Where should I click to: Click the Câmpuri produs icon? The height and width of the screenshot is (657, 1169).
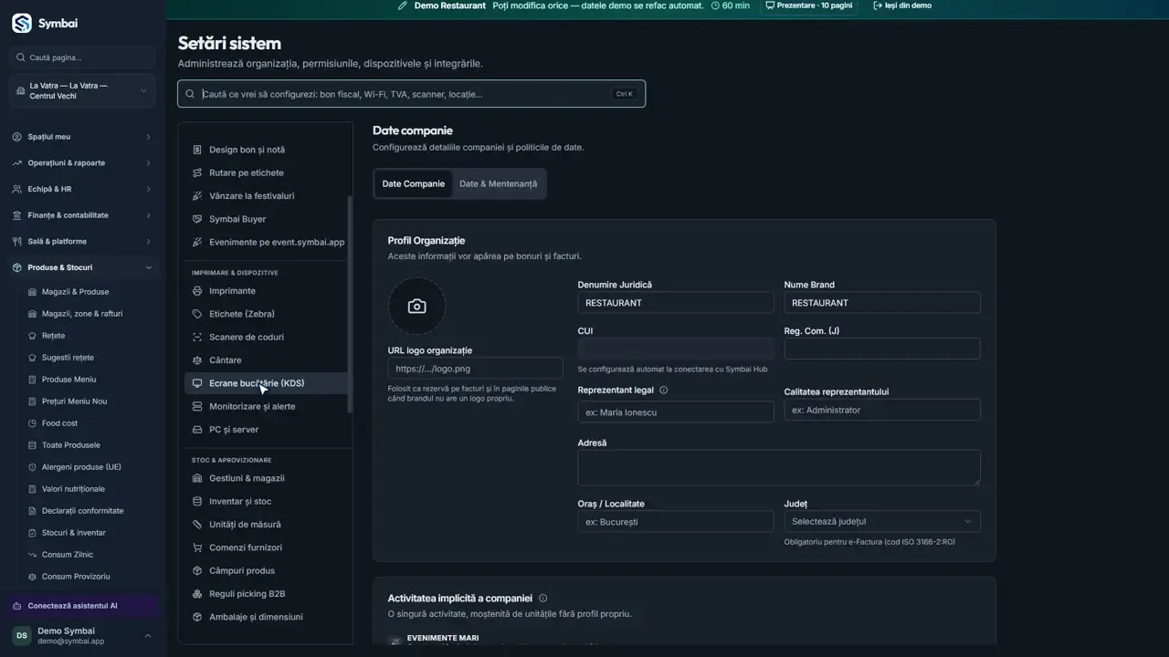coord(197,571)
